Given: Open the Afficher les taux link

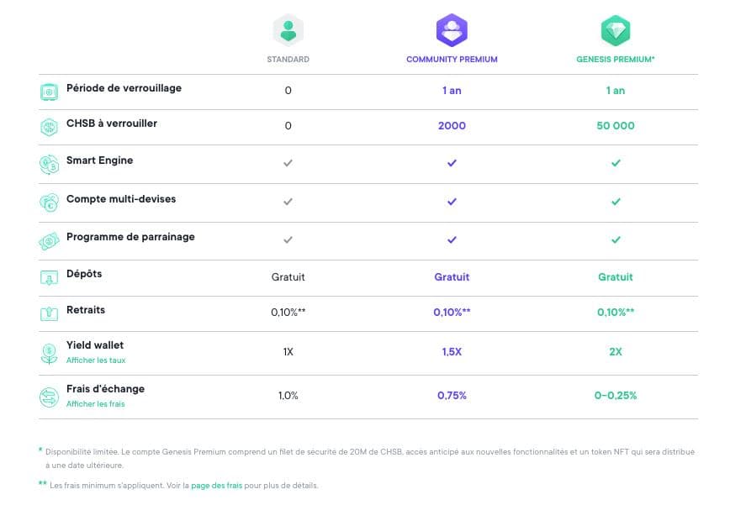Looking at the screenshot, I should 96,360.
